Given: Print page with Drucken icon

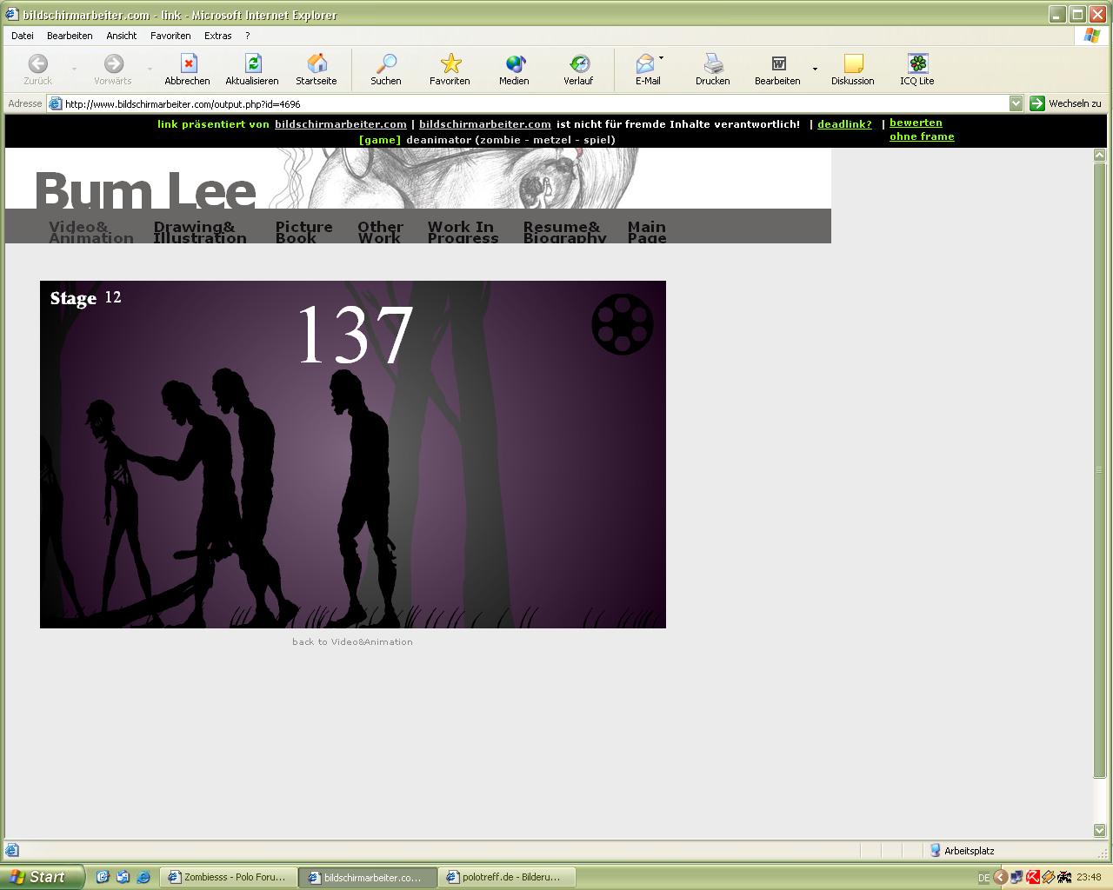Looking at the screenshot, I should coord(713,63).
